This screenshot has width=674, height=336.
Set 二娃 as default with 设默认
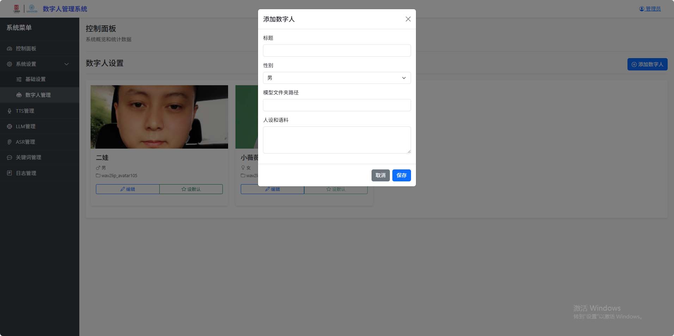pyautogui.click(x=191, y=189)
